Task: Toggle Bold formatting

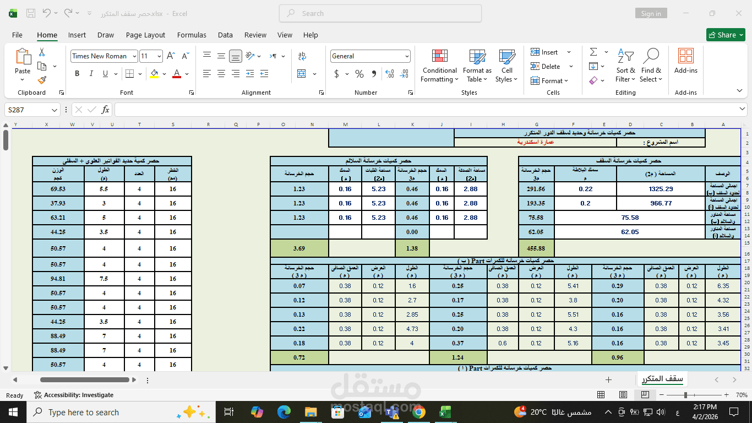Action: point(77,74)
